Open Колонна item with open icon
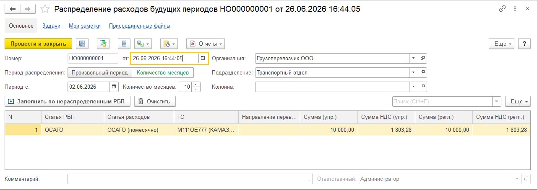 click(422, 87)
